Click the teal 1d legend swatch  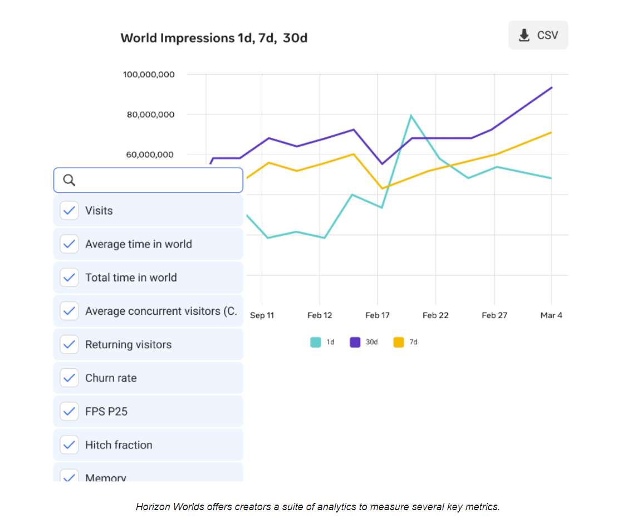316,342
